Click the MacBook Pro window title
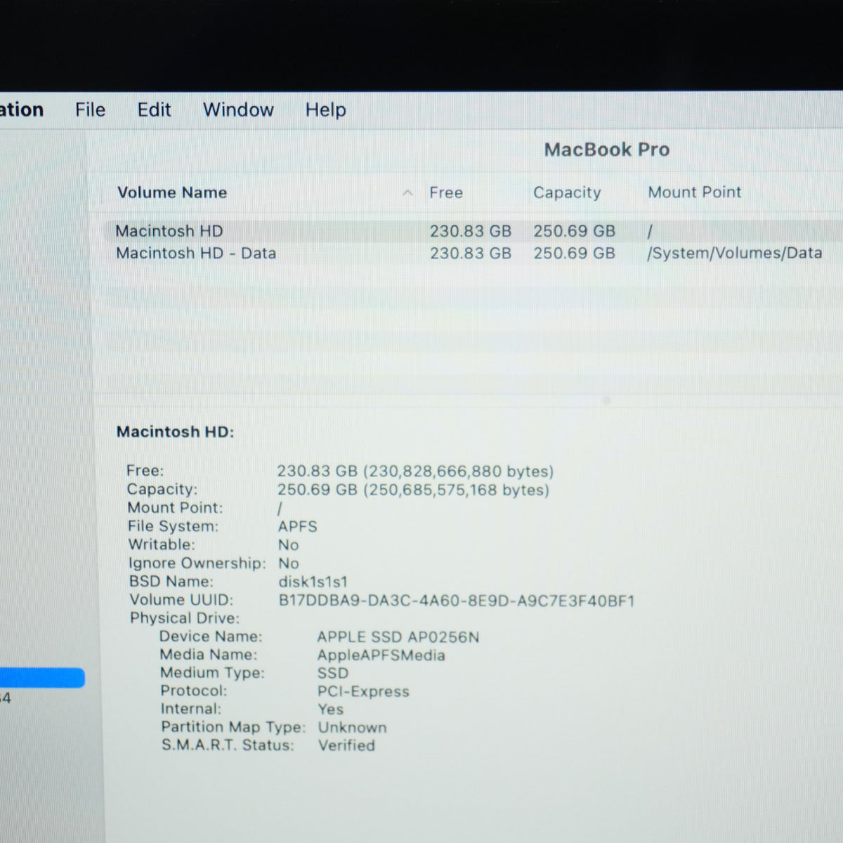 [x=607, y=150]
